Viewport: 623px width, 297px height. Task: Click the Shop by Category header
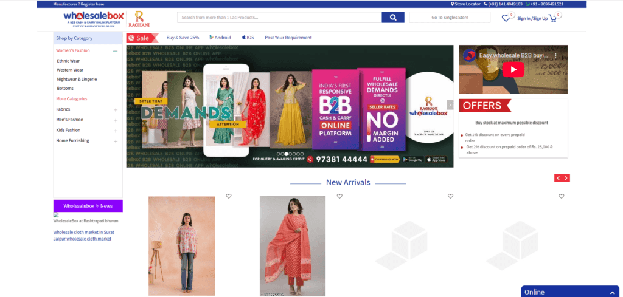[88, 38]
